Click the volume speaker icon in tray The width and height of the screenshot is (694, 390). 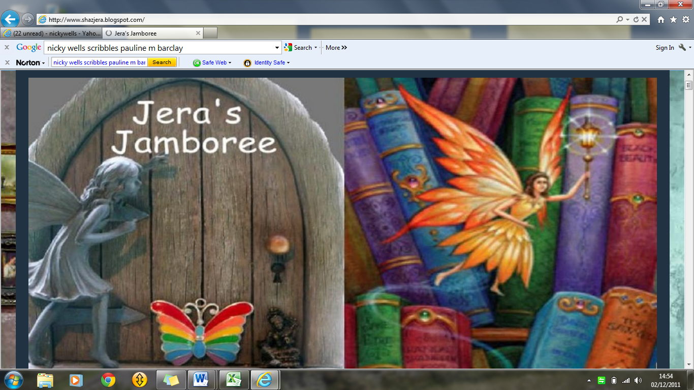pos(638,380)
